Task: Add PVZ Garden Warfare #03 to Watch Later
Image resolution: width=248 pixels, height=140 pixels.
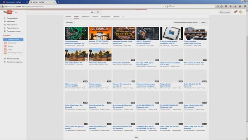Action: 86,59
